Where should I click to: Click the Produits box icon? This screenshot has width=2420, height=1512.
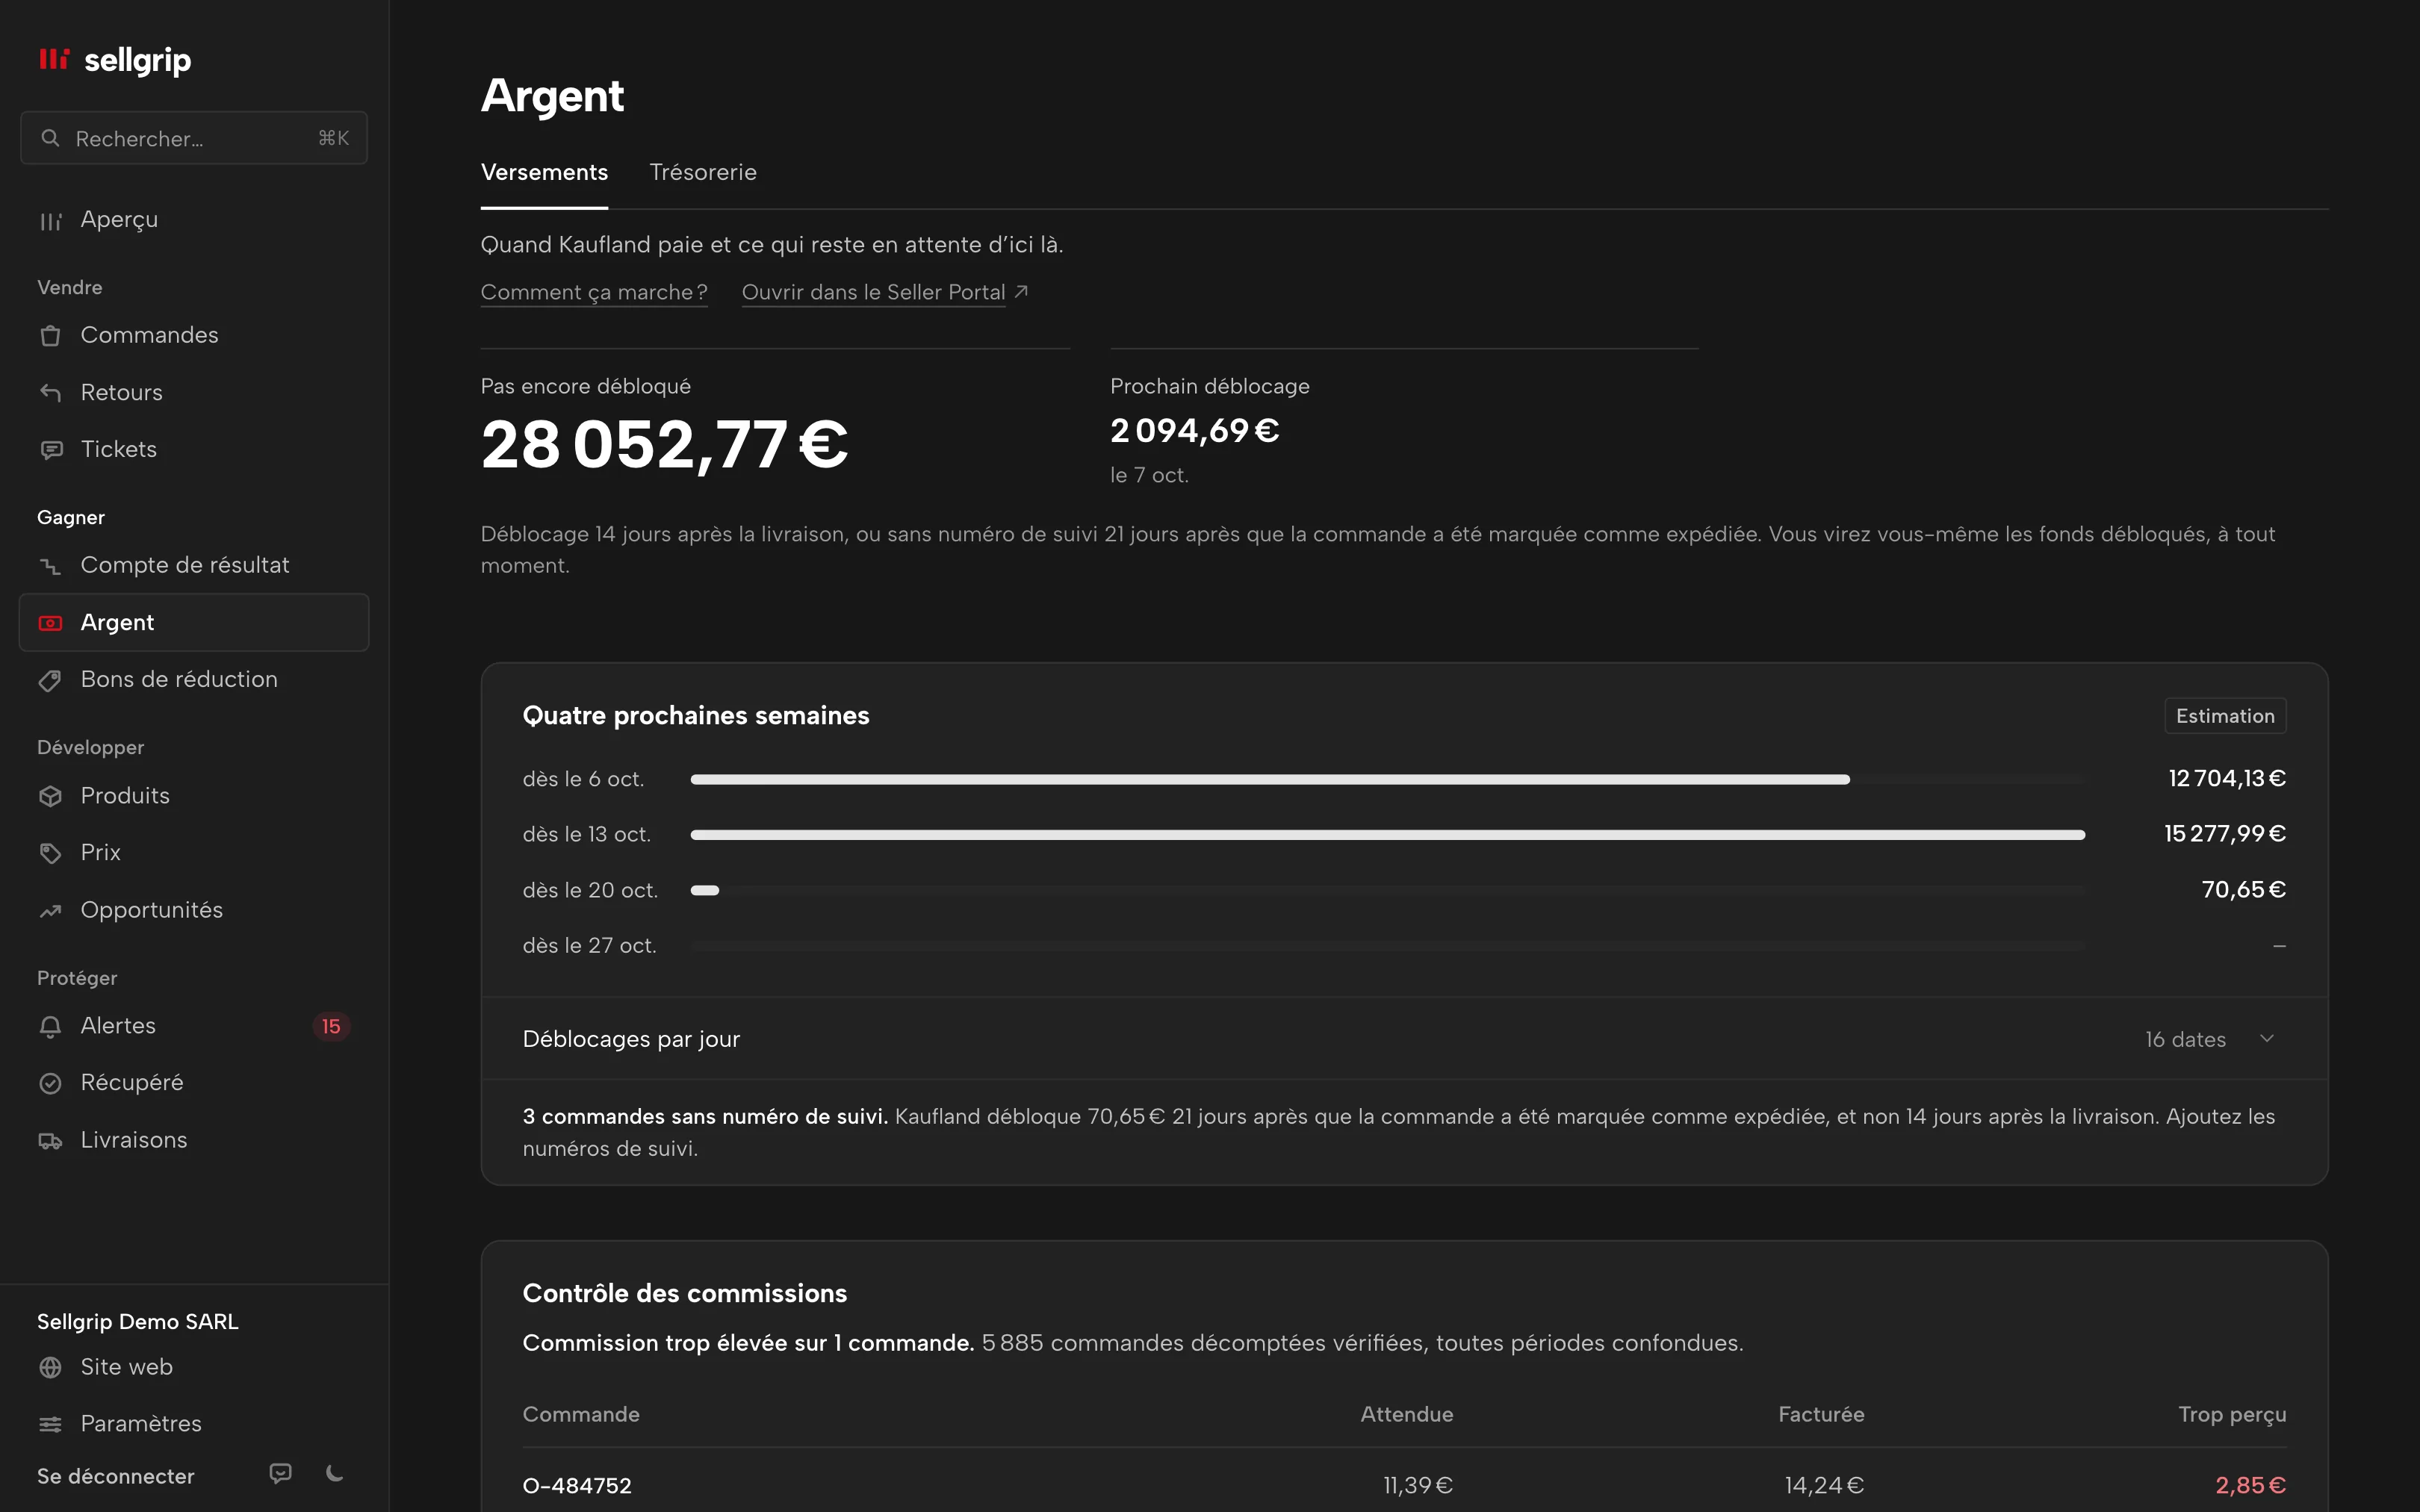[x=50, y=796]
